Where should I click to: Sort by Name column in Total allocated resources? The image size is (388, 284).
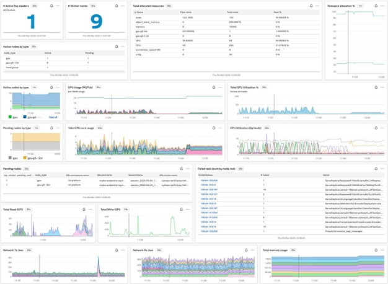click(x=139, y=12)
